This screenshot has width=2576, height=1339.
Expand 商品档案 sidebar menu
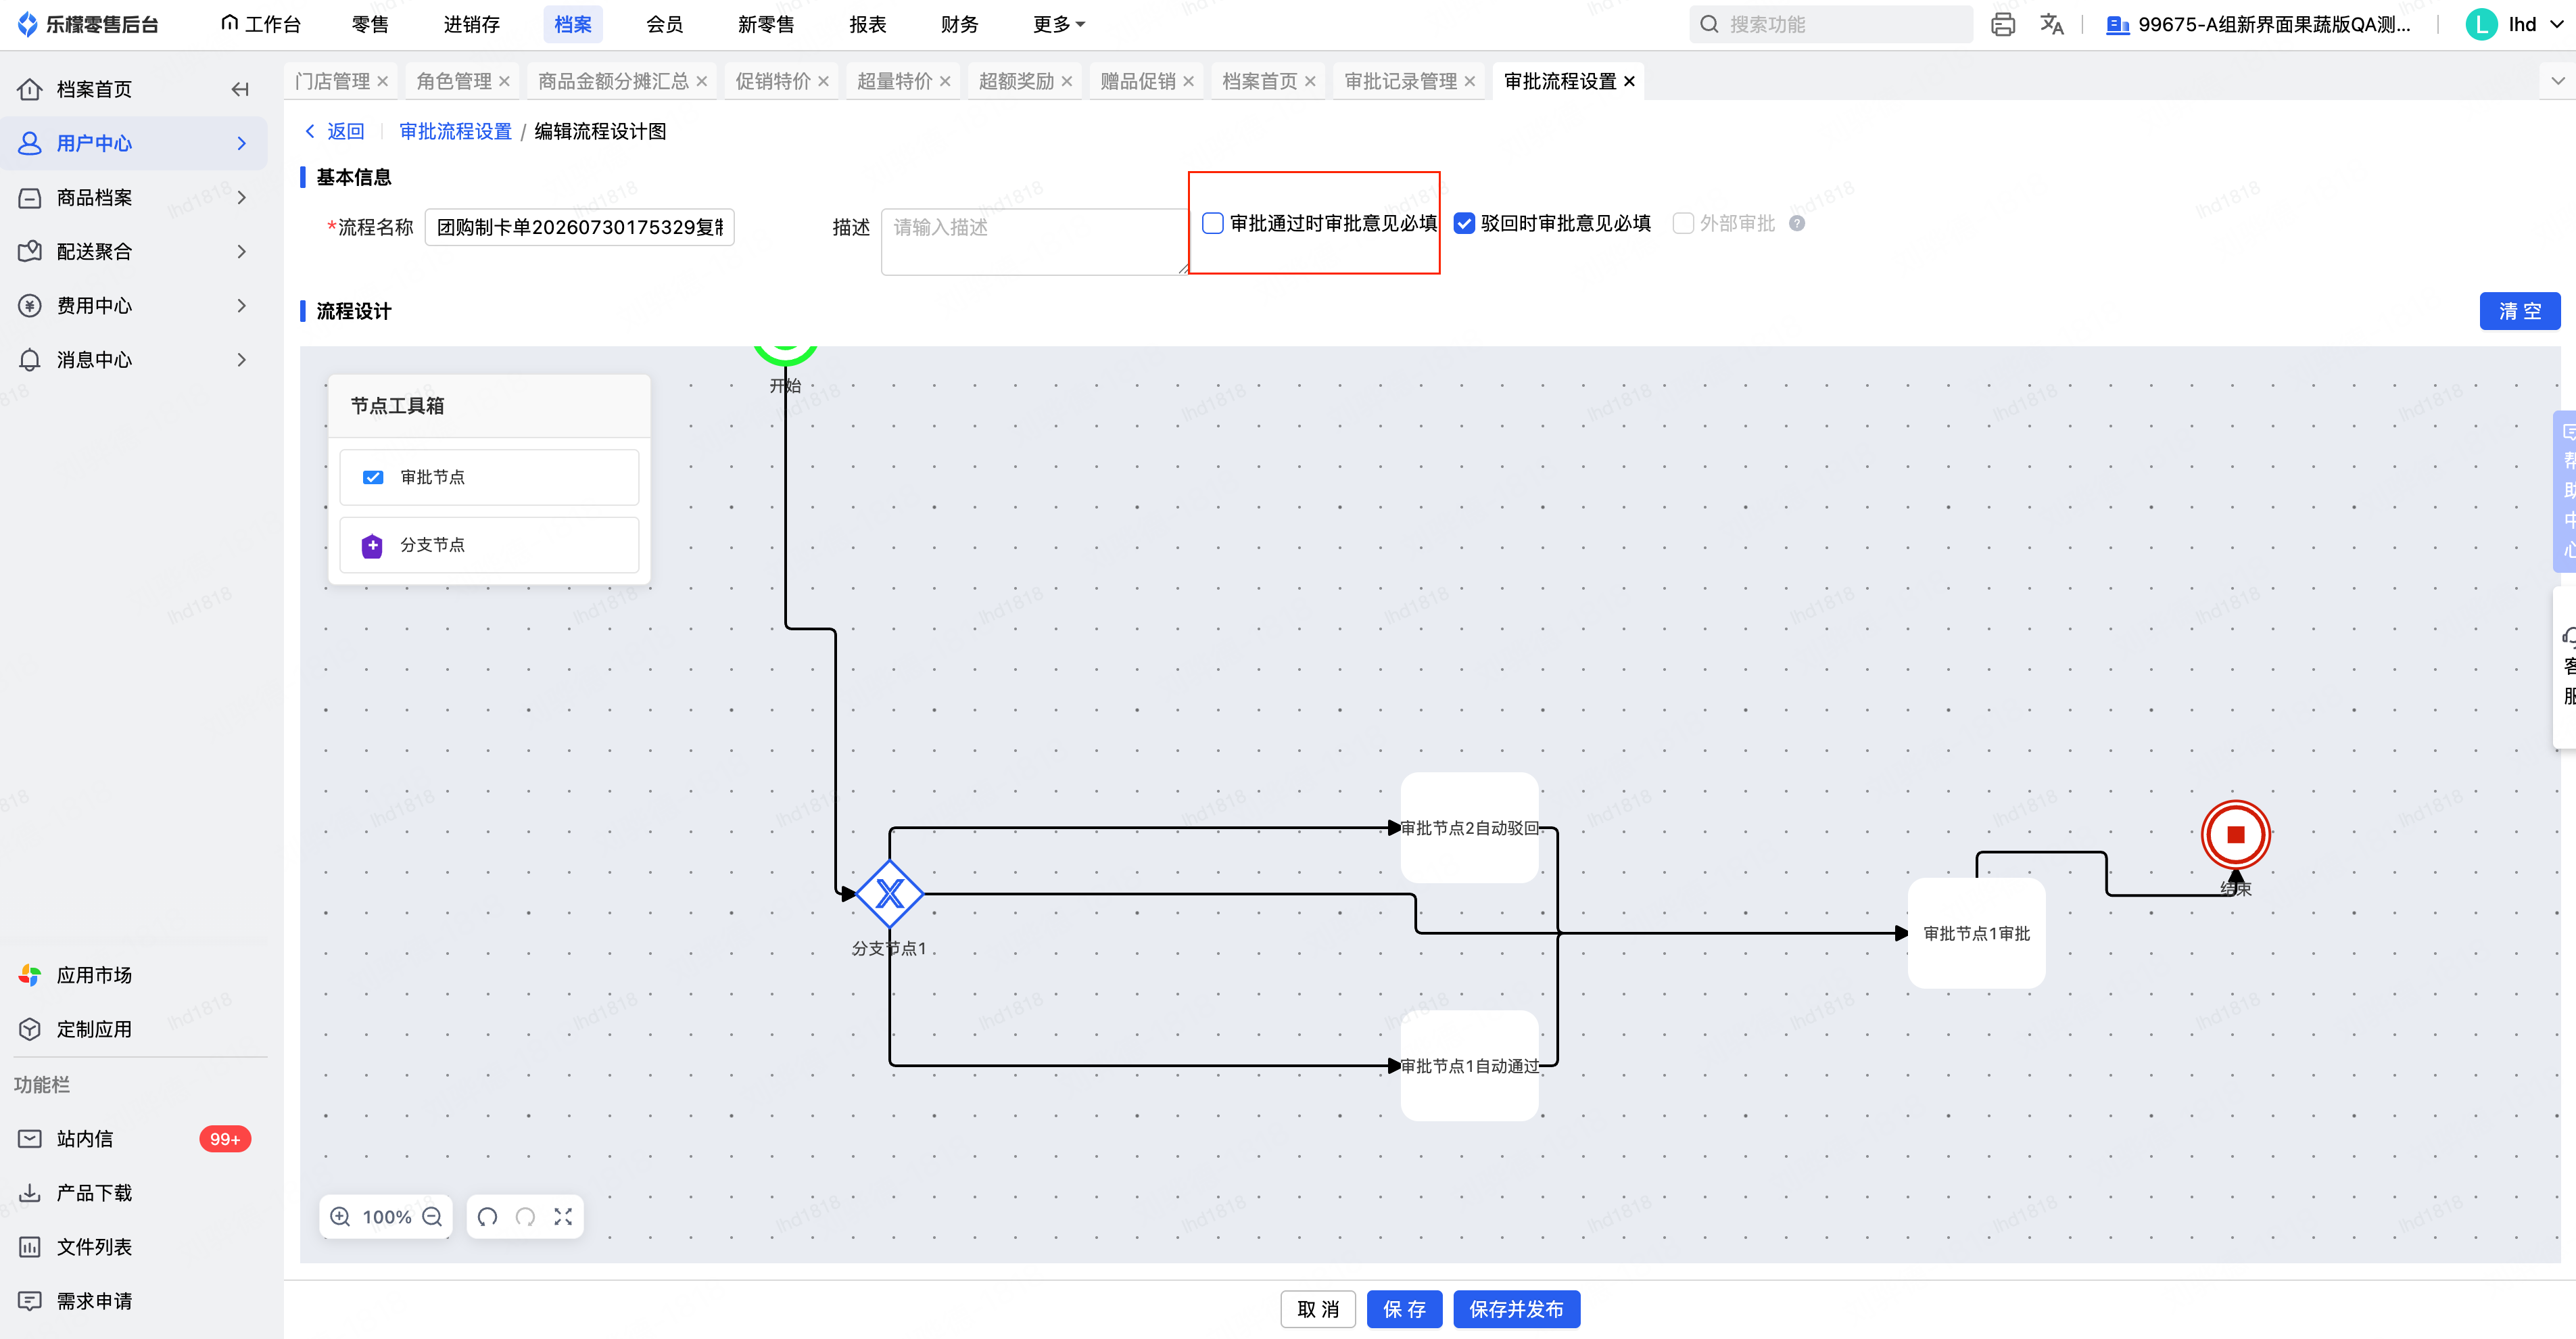click(x=134, y=197)
